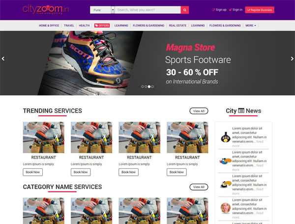Viewport: 295px width, 224px height.
Task: Open the Pune city dropdown
Action: pos(102,10)
